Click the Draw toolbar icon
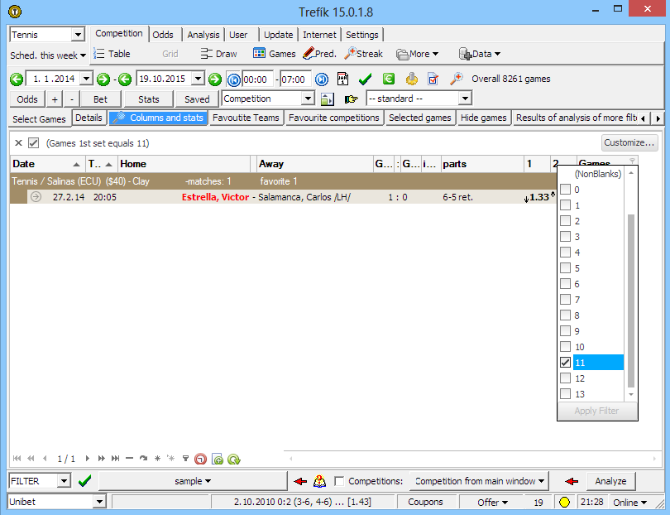670x515 pixels. 218,54
